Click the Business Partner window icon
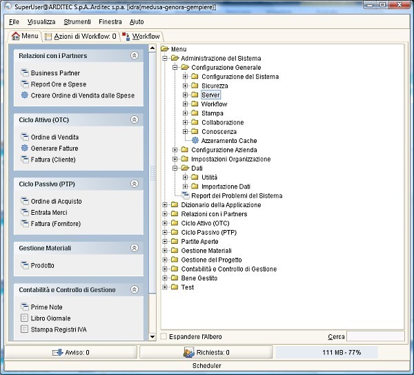414x375 pixels. pyautogui.click(x=25, y=73)
